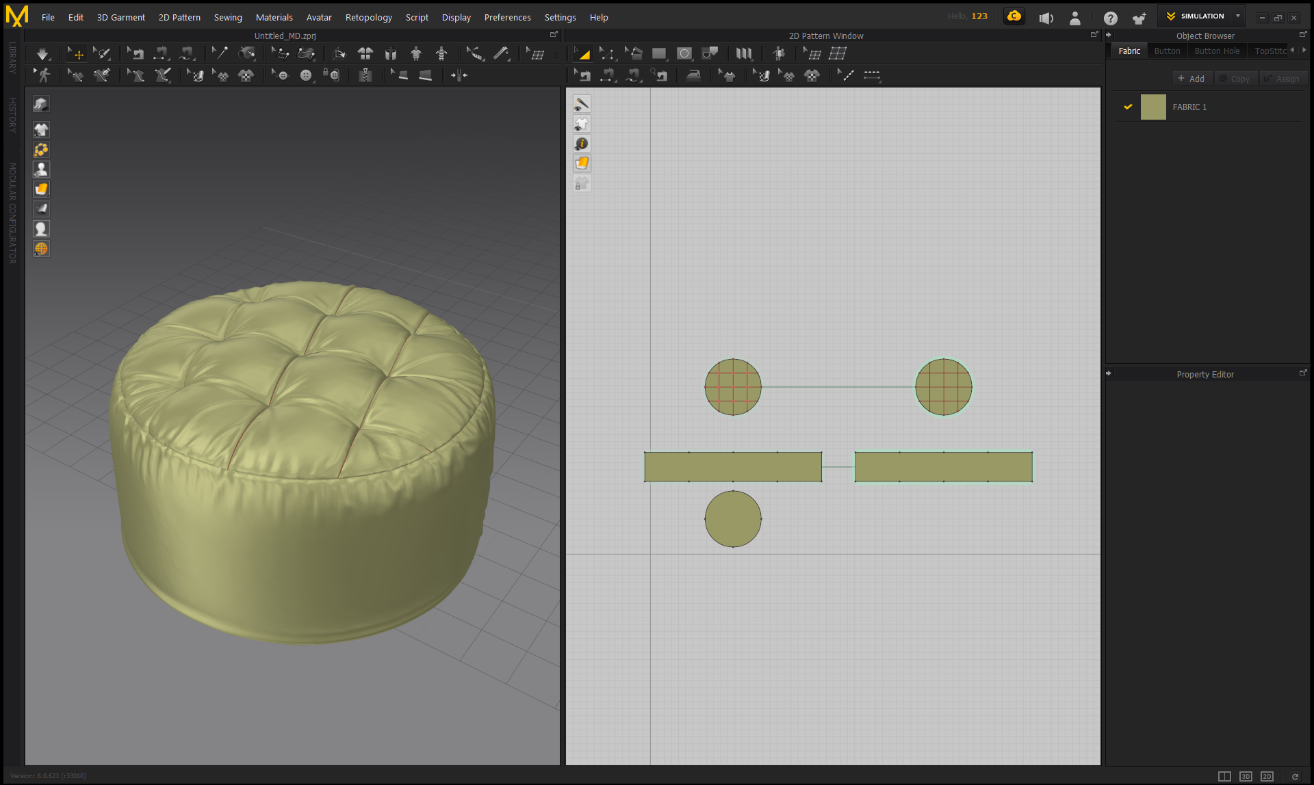Select the Ellipse pattern tool

click(x=684, y=54)
